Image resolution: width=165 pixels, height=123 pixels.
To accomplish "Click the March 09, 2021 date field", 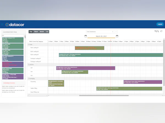I will pos(101,36).
